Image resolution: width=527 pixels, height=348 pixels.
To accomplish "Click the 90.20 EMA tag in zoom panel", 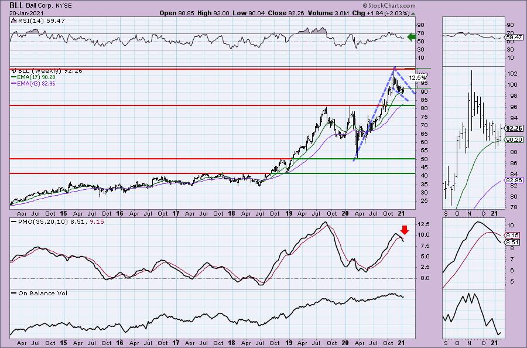I will pyautogui.click(x=514, y=140).
